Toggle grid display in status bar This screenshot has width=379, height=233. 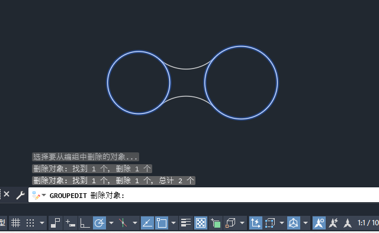pyautogui.click(x=16, y=222)
